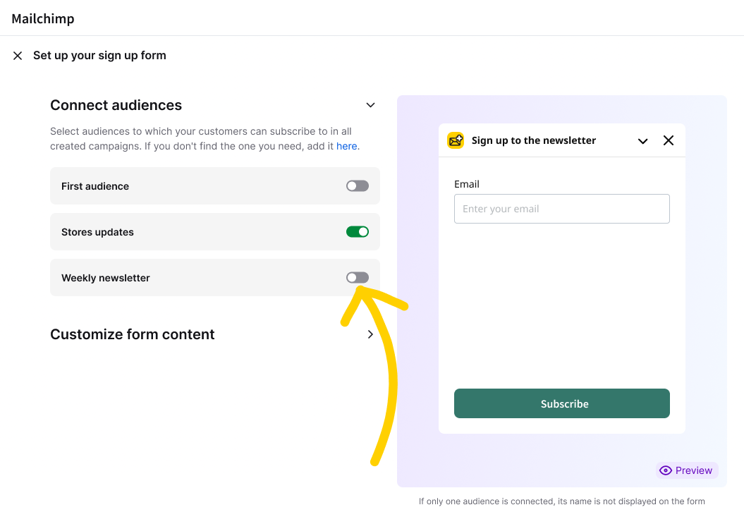Disable the Stores updates toggle
The width and height of the screenshot is (744, 524).
(358, 231)
